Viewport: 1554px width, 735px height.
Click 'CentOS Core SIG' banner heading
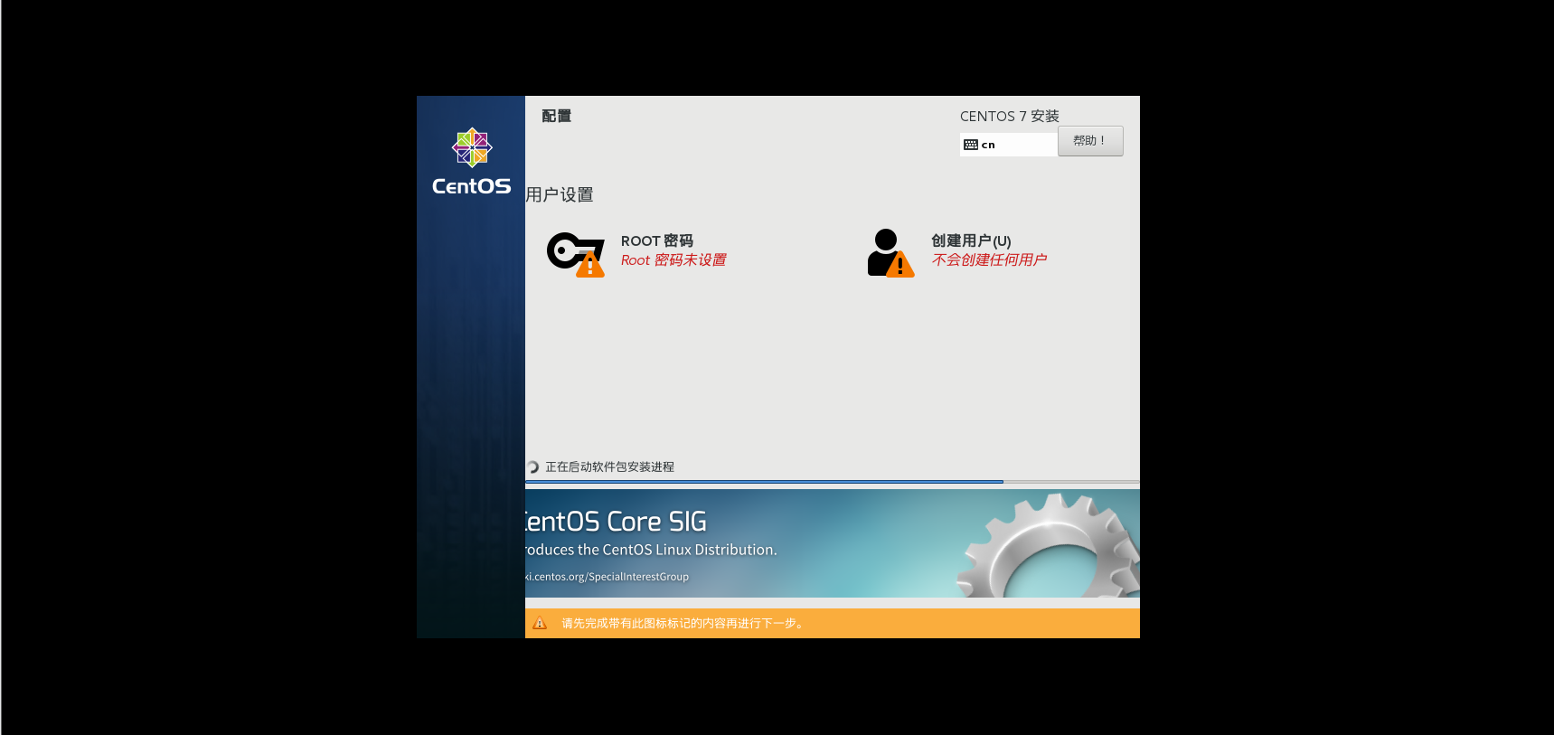616,522
